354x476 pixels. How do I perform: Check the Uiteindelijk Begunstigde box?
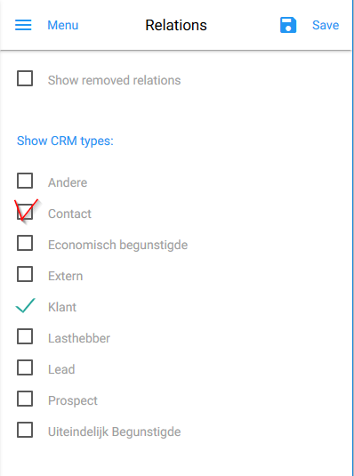[x=25, y=430]
